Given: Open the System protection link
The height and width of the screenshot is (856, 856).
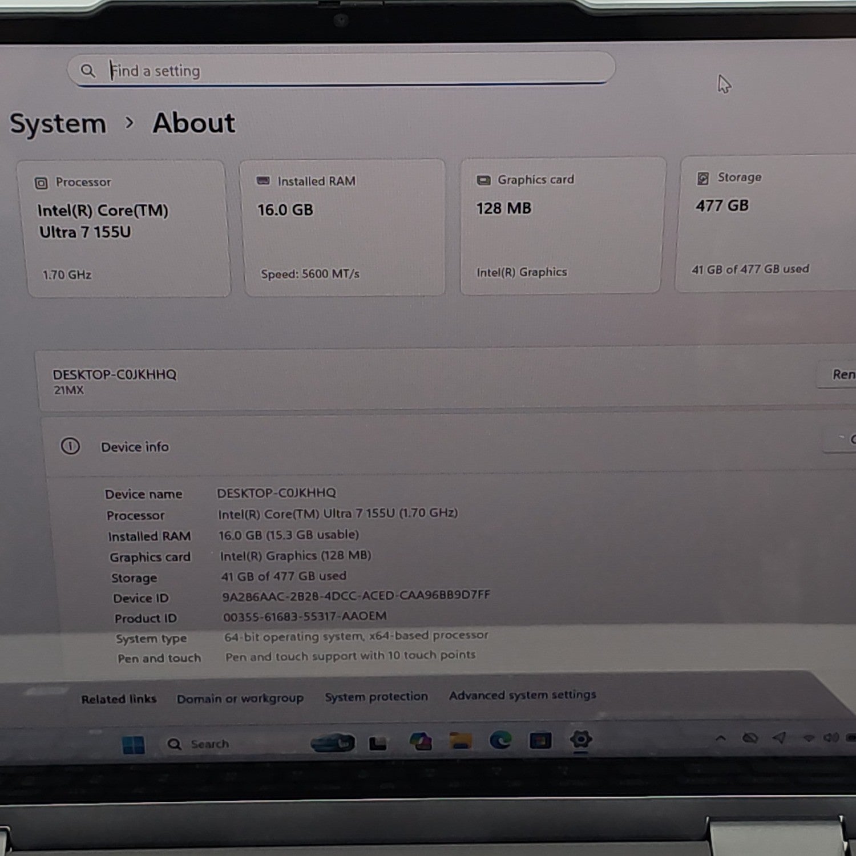Looking at the screenshot, I should point(376,697).
